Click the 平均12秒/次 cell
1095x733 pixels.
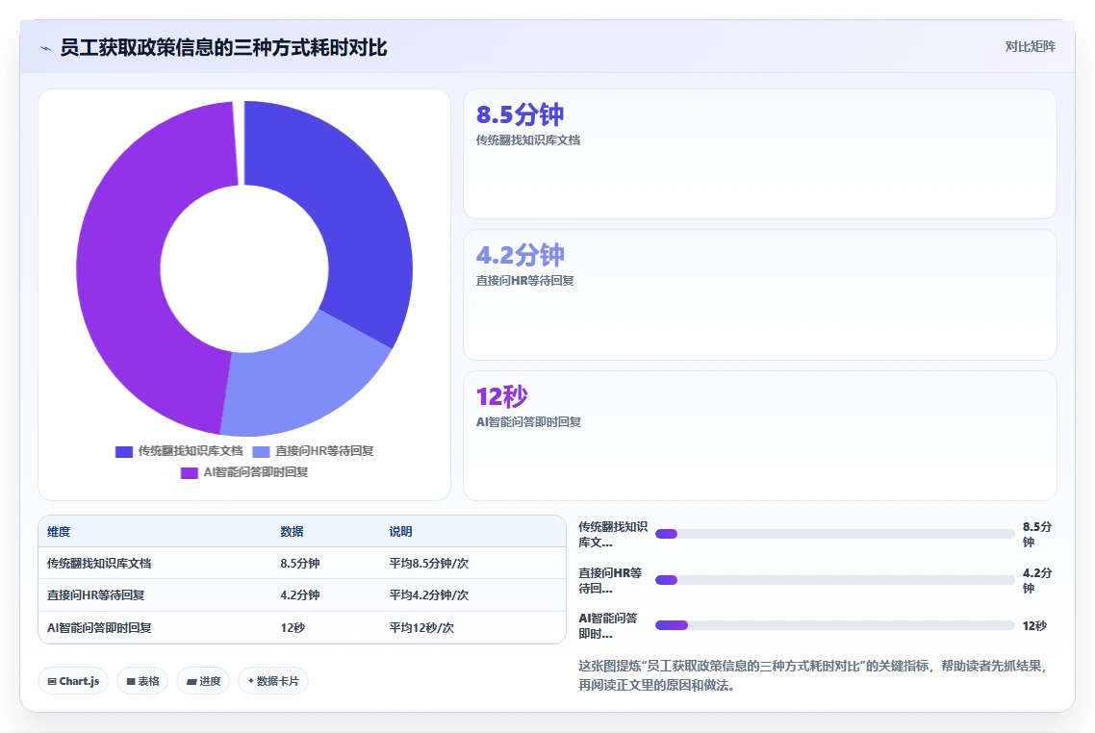421,628
